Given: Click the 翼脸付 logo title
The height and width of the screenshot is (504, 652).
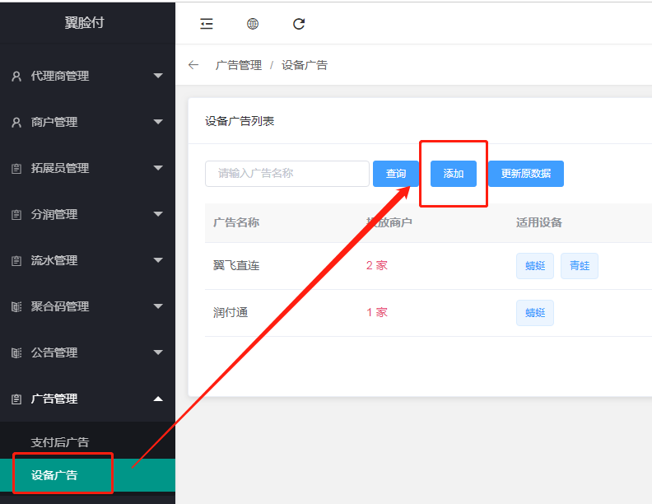Looking at the screenshot, I should coord(85,22).
